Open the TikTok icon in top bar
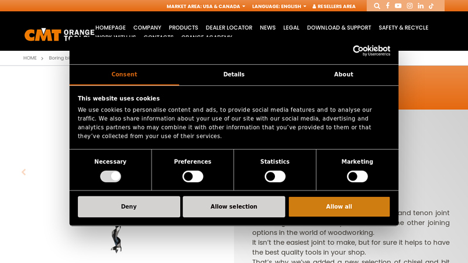Screen dimensions: 468x263 [x=431, y=6]
